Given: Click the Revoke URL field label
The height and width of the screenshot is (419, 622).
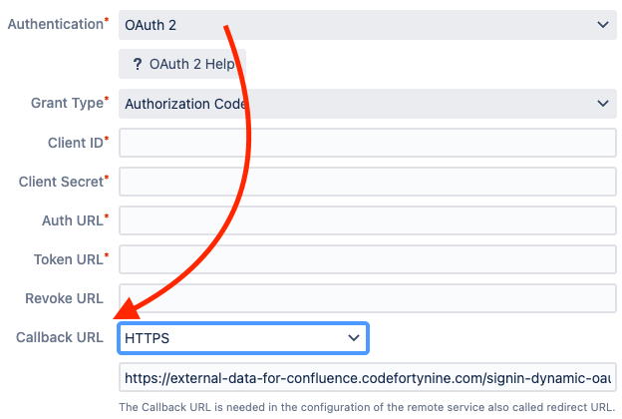Looking at the screenshot, I should (x=64, y=298).
